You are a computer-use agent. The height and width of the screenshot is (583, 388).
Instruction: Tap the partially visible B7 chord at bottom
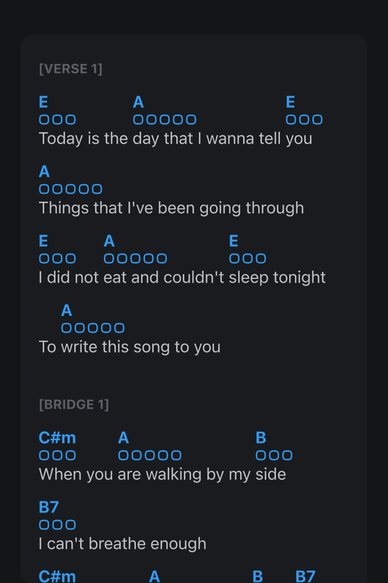pos(305,576)
